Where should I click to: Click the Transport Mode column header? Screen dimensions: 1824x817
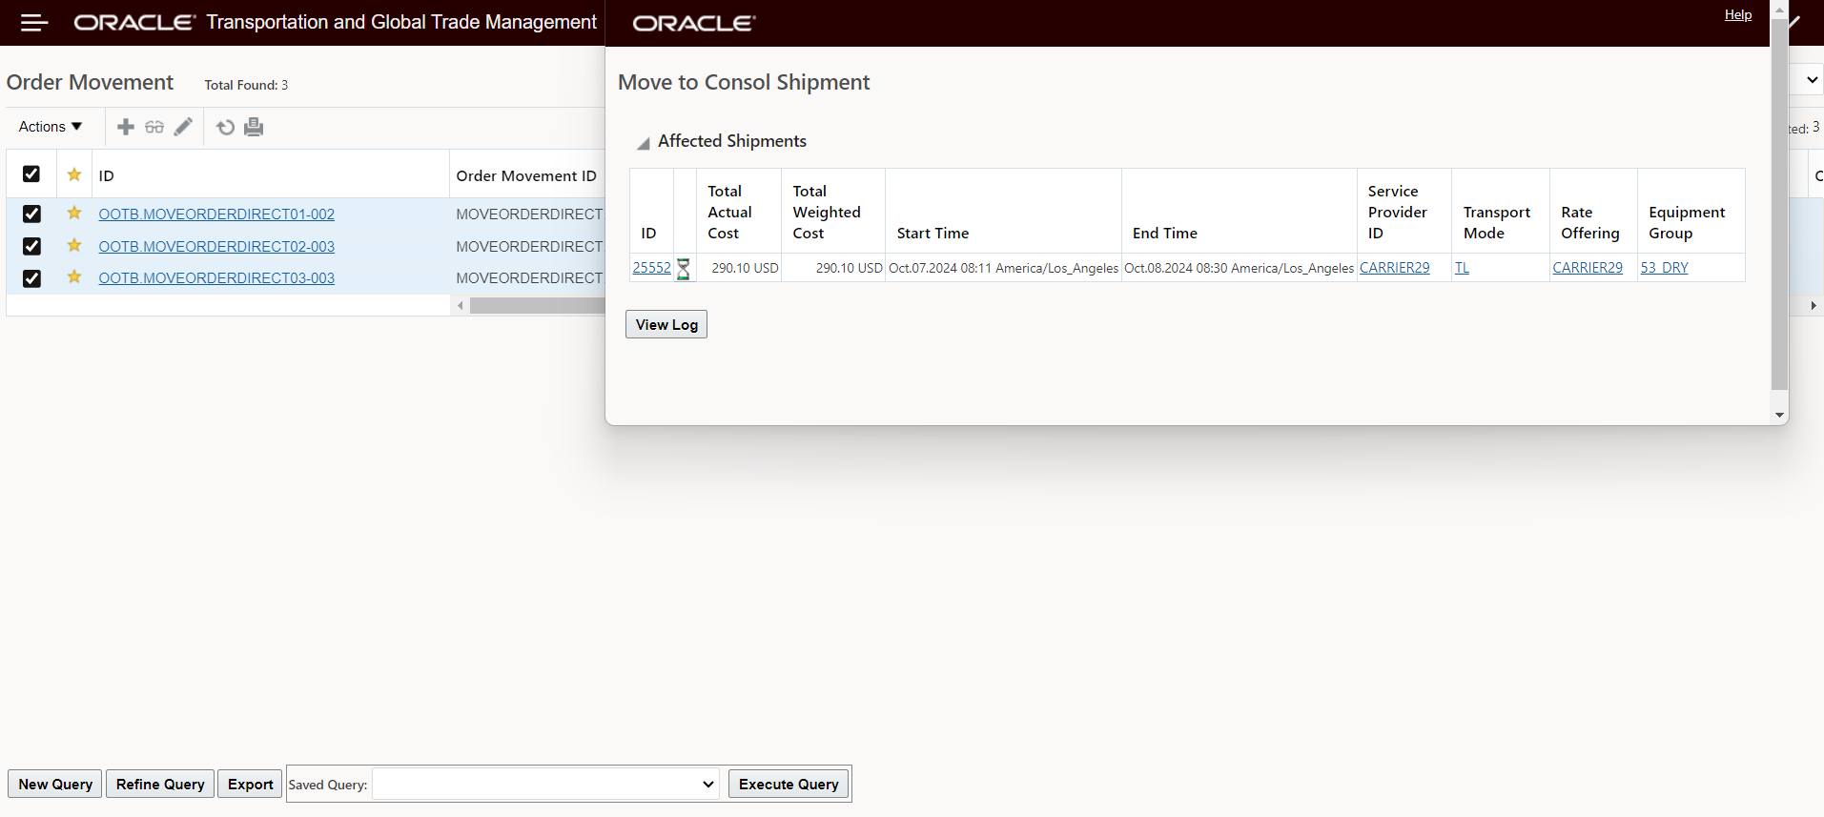point(1497,223)
